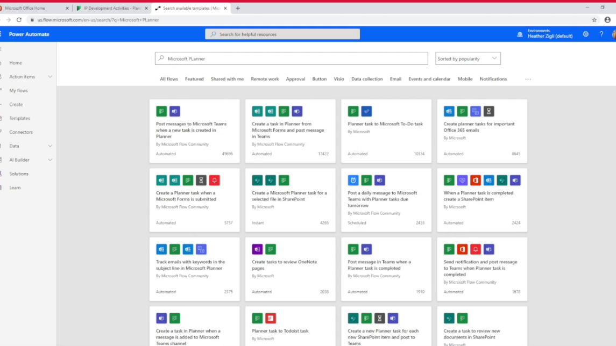Click the blue alarm clock icon on 'Post a daily message' card
Screen dimensions: 616x346
click(x=353, y=181)
